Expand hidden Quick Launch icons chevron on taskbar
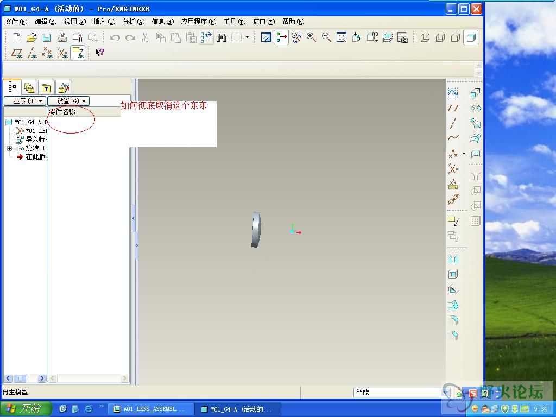556x417 pixels. tap(102, 406)
